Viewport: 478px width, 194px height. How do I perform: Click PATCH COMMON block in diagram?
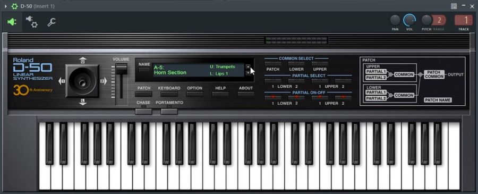434,74
